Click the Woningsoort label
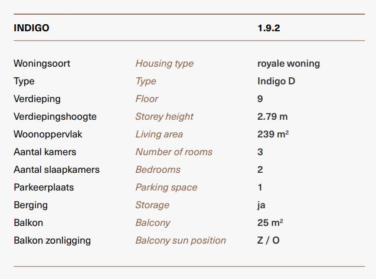This screenshot has height=279, width=376. [x=42, y=64]
